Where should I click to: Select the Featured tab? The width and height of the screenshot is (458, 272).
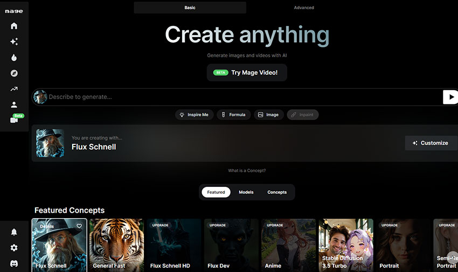tap(216, 192)
